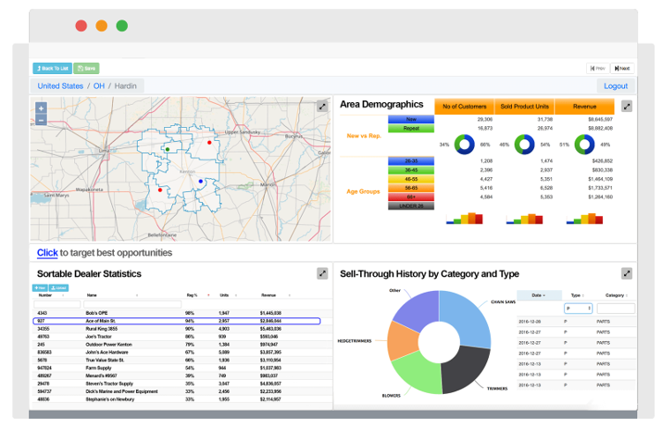
Task: Select the John's Ace Hardware row
Action: [x=182, y=353]
